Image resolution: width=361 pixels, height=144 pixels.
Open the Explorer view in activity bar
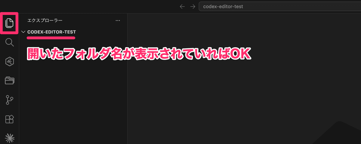[10, 23]
